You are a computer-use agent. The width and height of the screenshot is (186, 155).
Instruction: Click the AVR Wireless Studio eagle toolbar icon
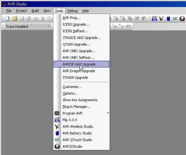pyautogui.click(x=161, y=19)
